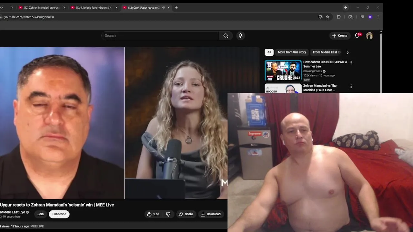This screenshot has height=232, width=413.
Task: Switch to 'Zohran Mamdani announc' browser tab
Action: click(42, 7)
